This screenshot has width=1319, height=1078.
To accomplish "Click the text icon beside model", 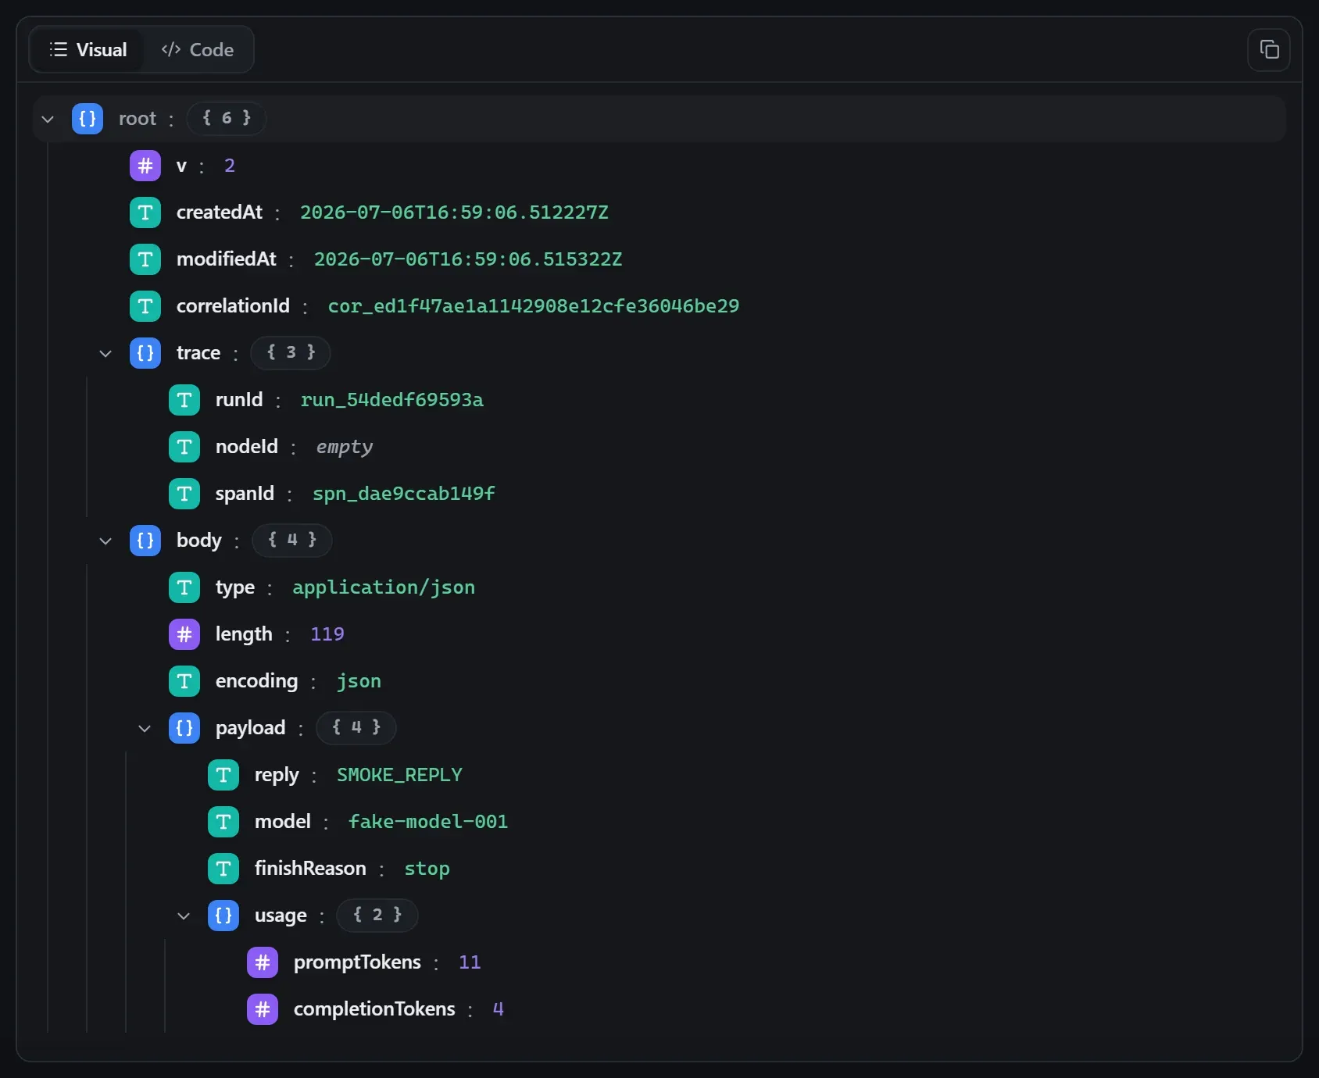I will (x=223, y=822).
